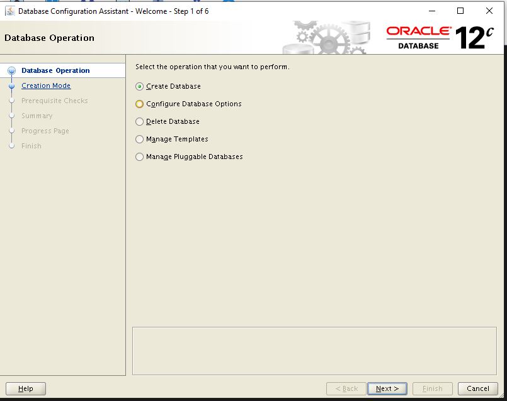Click the Finish step indicator circle
The width and height of the screenshot is (507, 401).
[11, 146]
